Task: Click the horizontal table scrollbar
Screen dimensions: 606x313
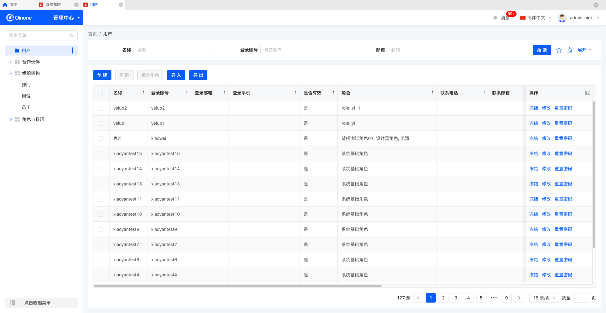Action: tap(238, 286)
